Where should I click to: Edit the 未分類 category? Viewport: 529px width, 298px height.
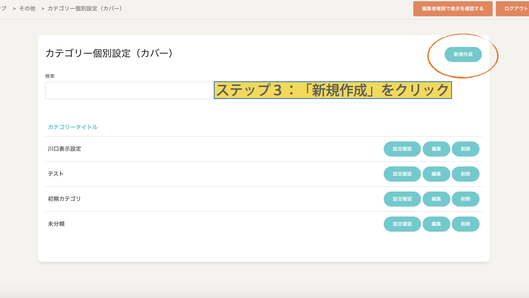pos(436,224)
